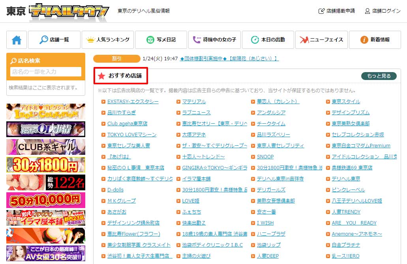The width and height of the screenshot is (407, 264).
Task: Open the AV女優30名突破 banner
Action: [x=46, y=253]
